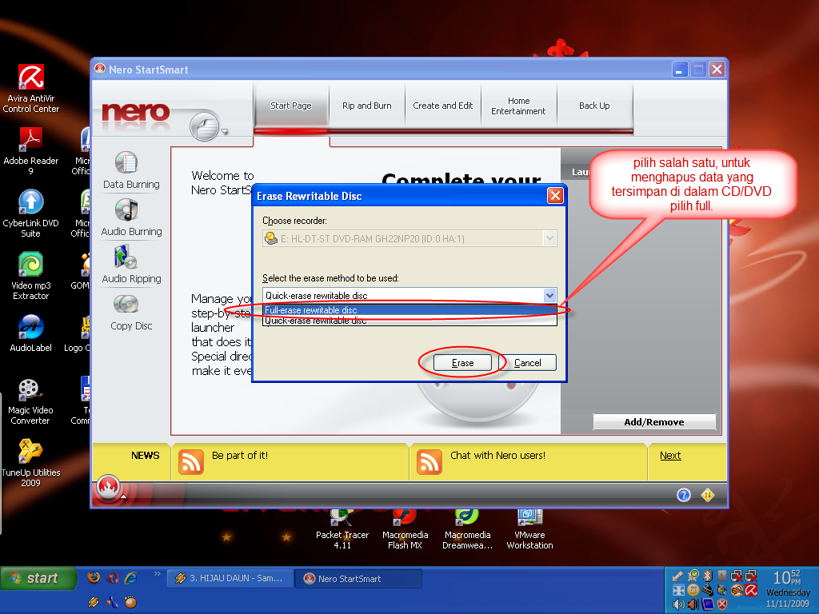Image resolution: width=819 pixels, height=614 pixels.
Task: Close the Erase Rewritable Disc dialog
Action: click(555, 196)
